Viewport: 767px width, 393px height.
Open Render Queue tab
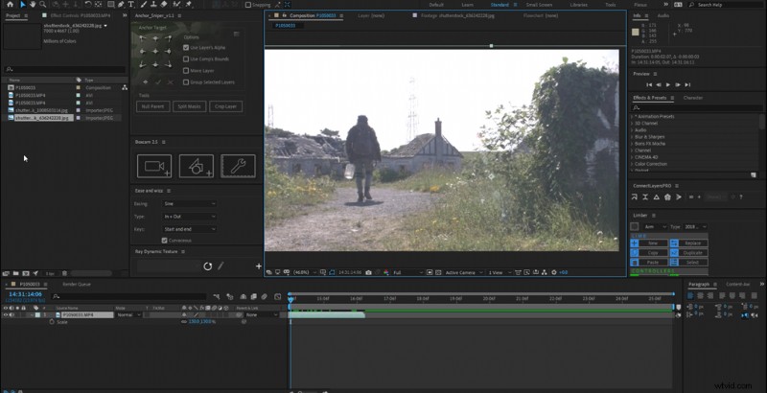point(77,284)
